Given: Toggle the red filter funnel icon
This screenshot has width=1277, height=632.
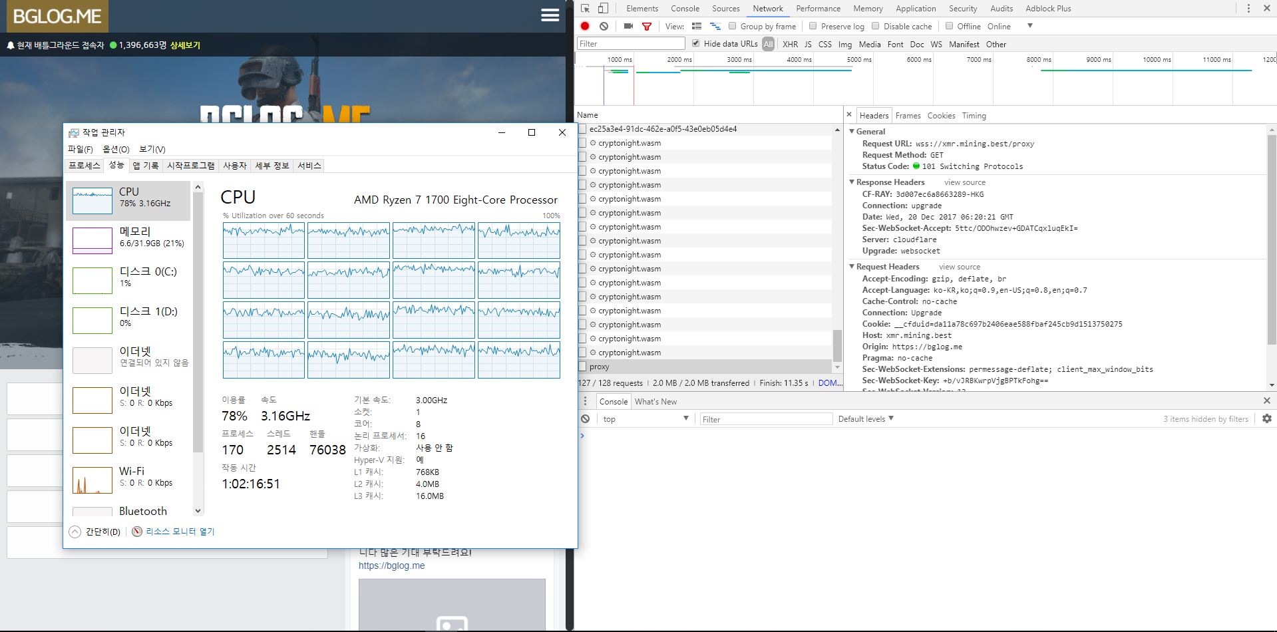Looking at the screenshot, I should click(646, 27).
